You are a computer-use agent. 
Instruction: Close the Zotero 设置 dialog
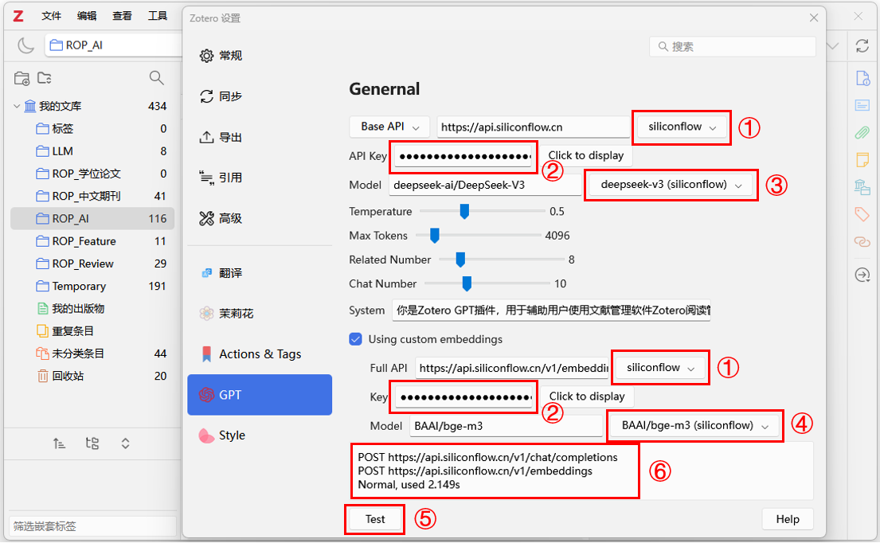814,18
